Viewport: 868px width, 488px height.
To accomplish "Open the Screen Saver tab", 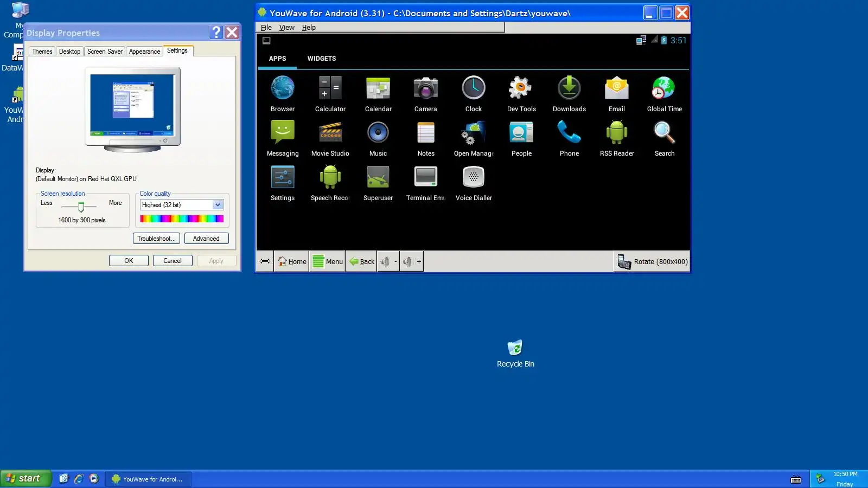I will (105, 52).
